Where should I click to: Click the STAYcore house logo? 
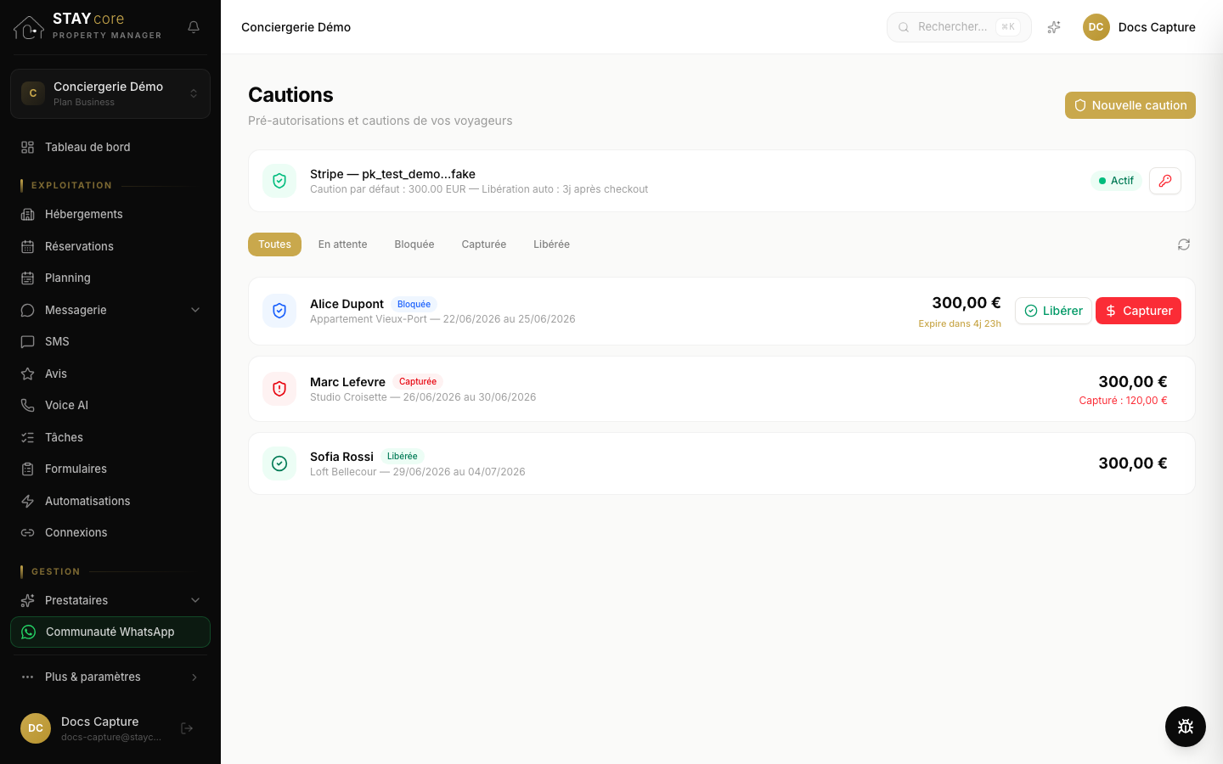29,27
